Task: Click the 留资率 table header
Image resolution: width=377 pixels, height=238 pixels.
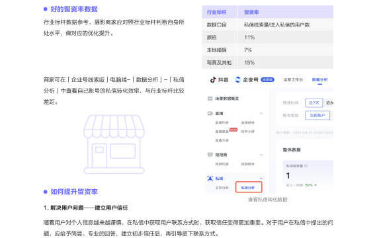Action: tap(251, 12)
